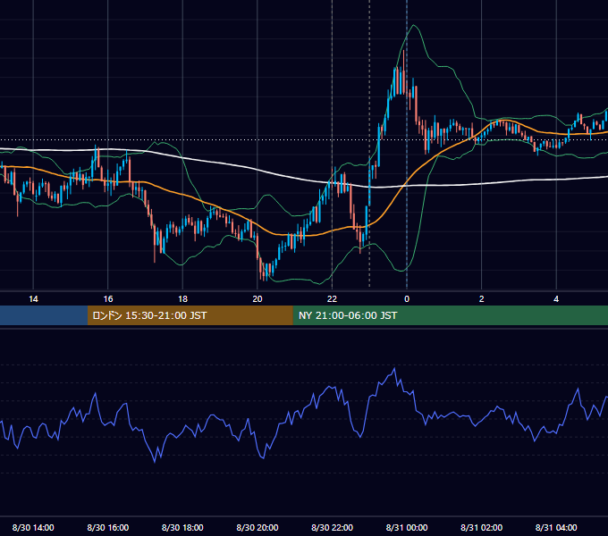Click the '2' hour label on time axis
608x536 pixels.
click(482, 299)
